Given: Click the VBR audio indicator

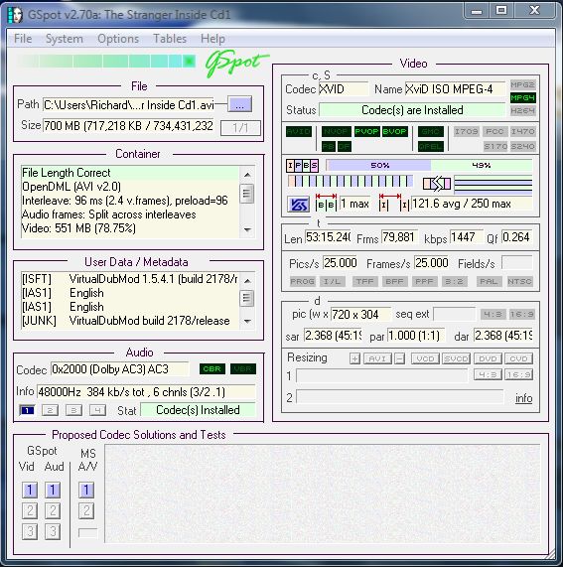Looking at the screenshot, I should (x=243, y=368).
